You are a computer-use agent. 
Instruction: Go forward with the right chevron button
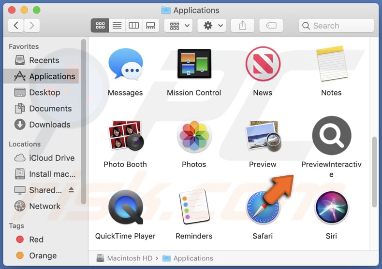coord(31,25)
